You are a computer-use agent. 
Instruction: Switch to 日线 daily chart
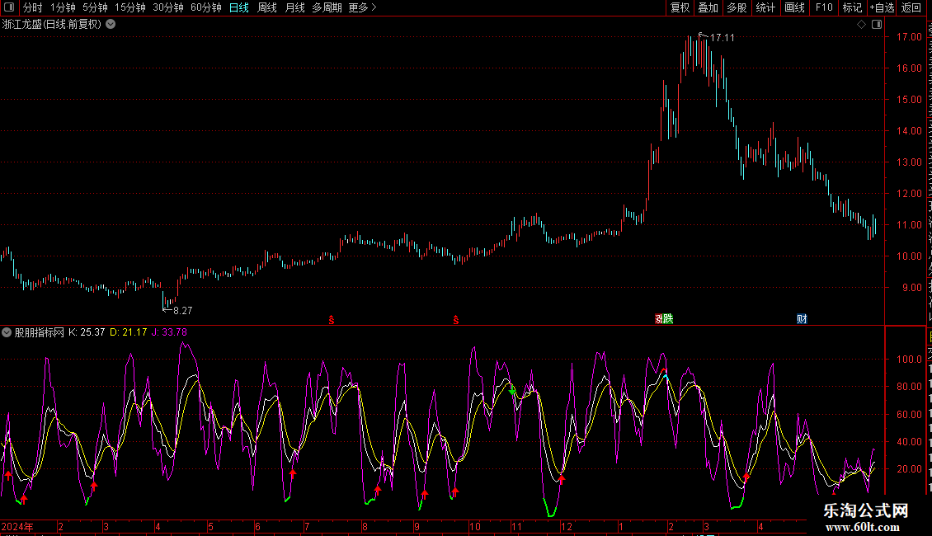click(x=239, y=7)
